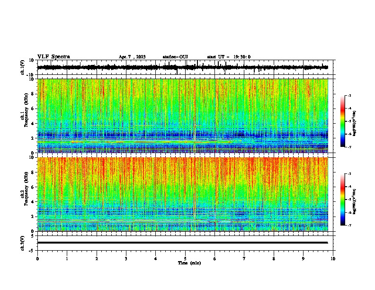
Task: Click the ch.2 spectrogram panel
Action: pyautogui.click(x=182, y=194)
